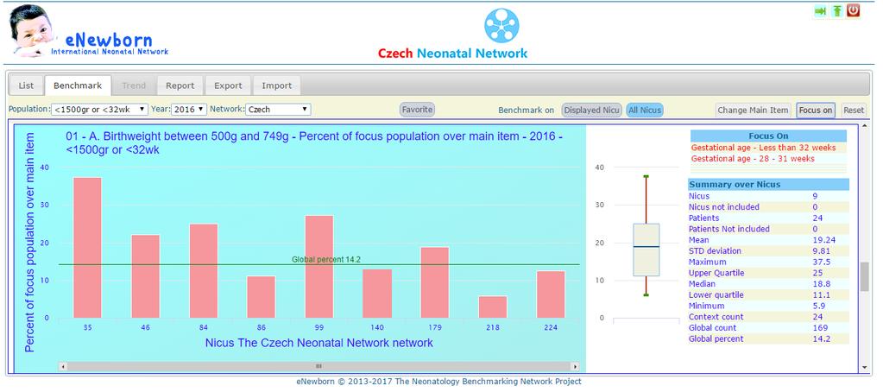Viewport: 883px width, 392px height.
Task: Click the red power logout icon
Action: point(853,10)
